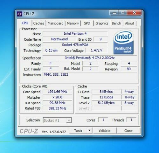Image resolution: width=159 pixels, height=153 pixels.
Task: Click the Tools button
Action: click(78, 131)
